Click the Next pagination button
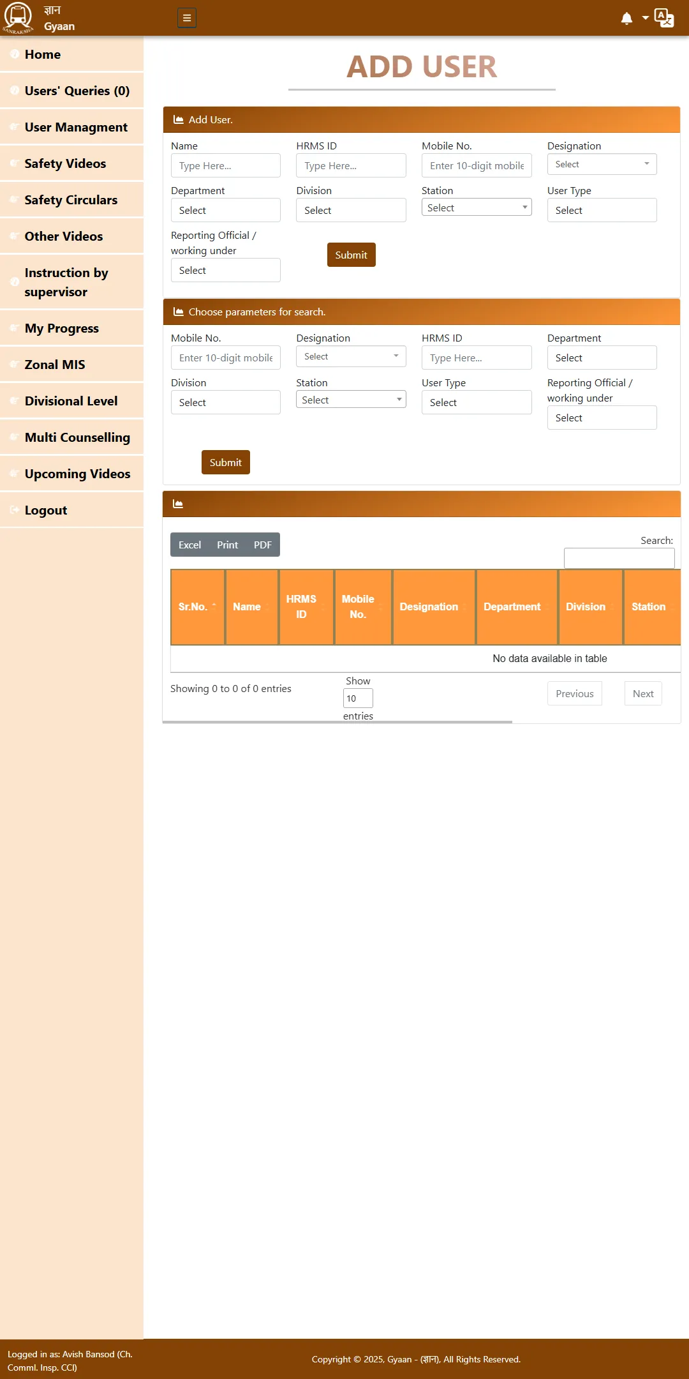 point(643,693)
